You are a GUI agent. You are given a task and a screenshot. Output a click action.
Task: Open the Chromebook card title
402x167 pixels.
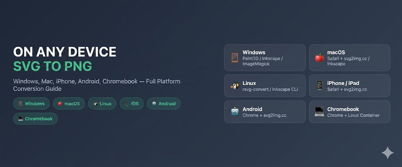click(343, 109)
